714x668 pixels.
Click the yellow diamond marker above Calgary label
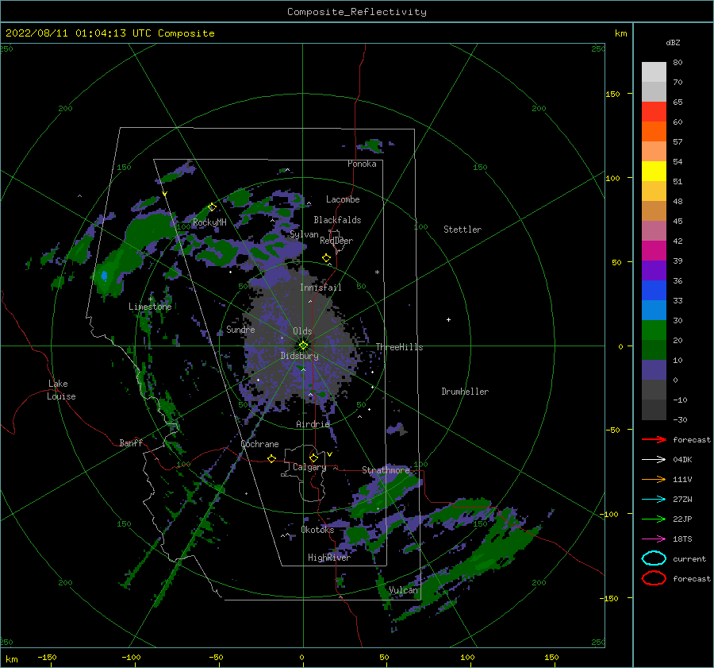(313, 458)
